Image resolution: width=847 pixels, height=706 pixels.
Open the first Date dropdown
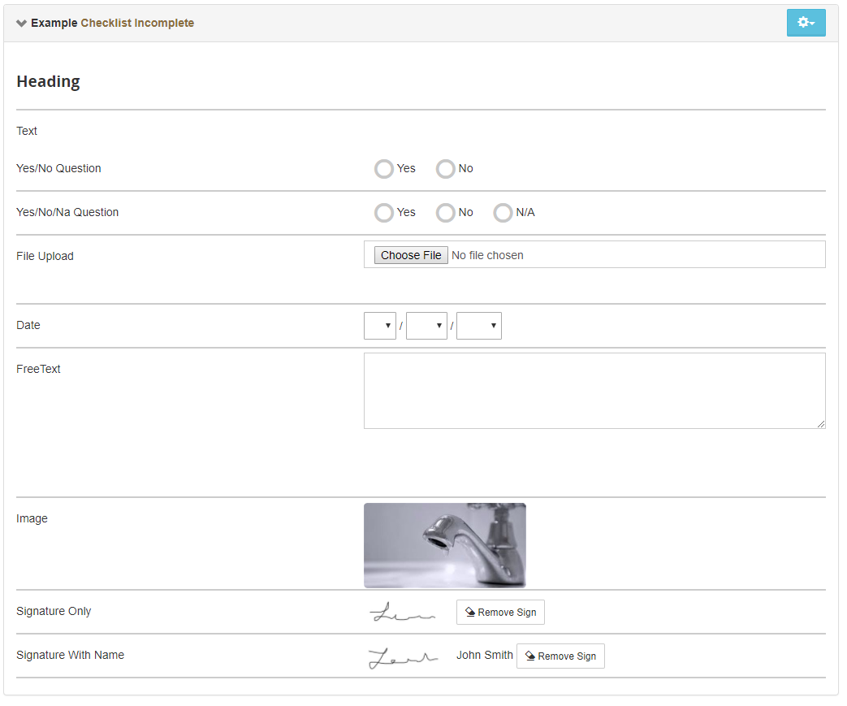tap(379, 326)
